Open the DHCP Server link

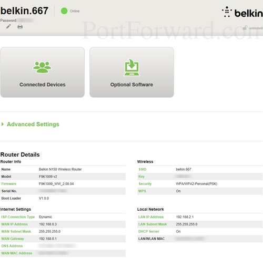coord(149,231)
